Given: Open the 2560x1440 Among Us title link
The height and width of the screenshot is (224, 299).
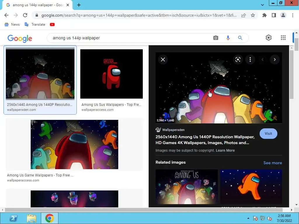Looking at the screenshot, I should click(205, 140).
